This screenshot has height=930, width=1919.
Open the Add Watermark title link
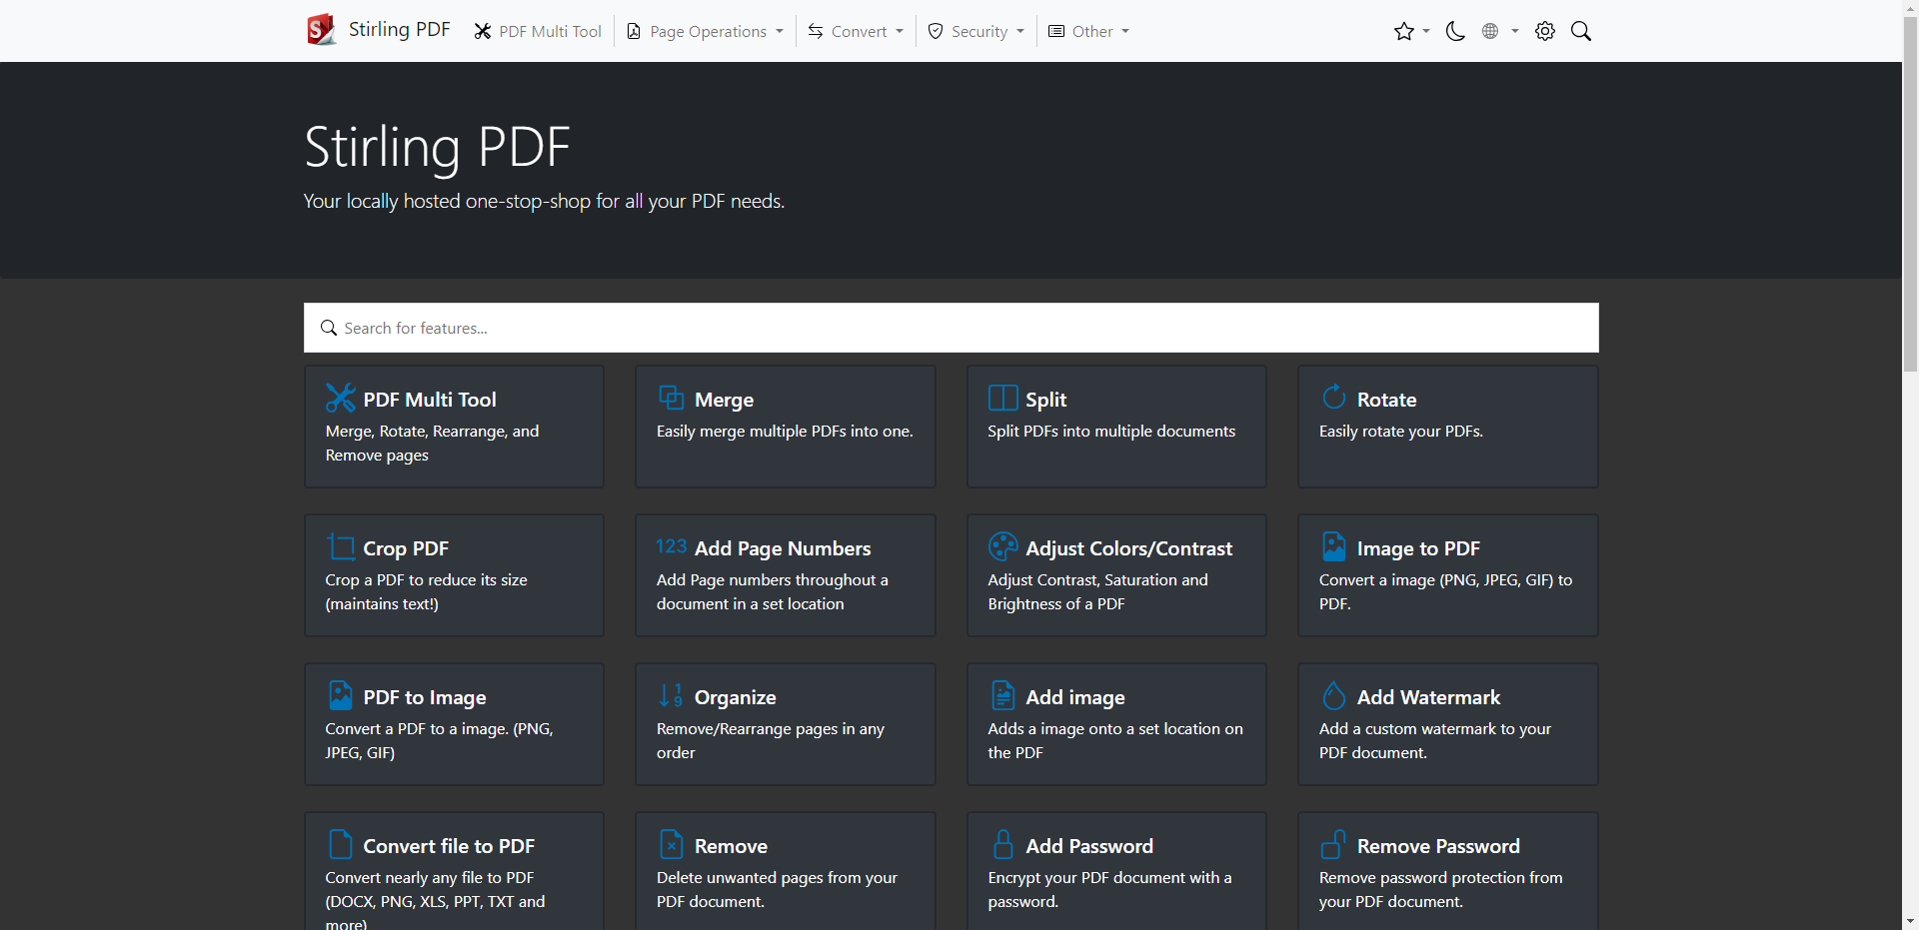(1428, 697)
